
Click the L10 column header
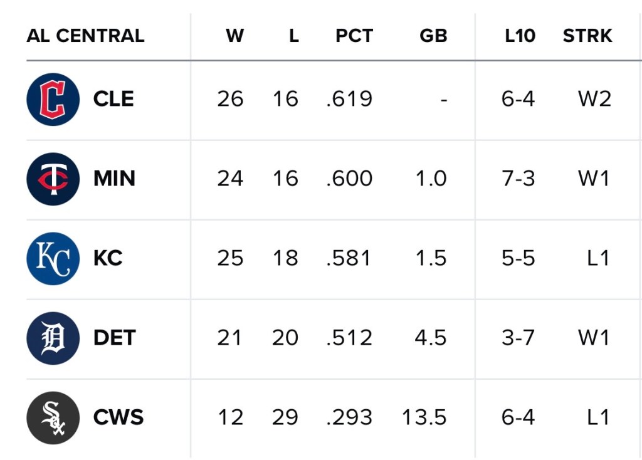(520, 36)
